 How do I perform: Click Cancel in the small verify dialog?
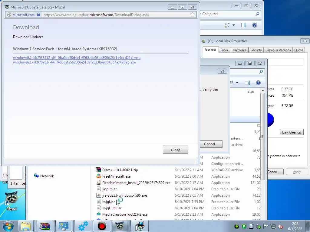click(211, 144)
